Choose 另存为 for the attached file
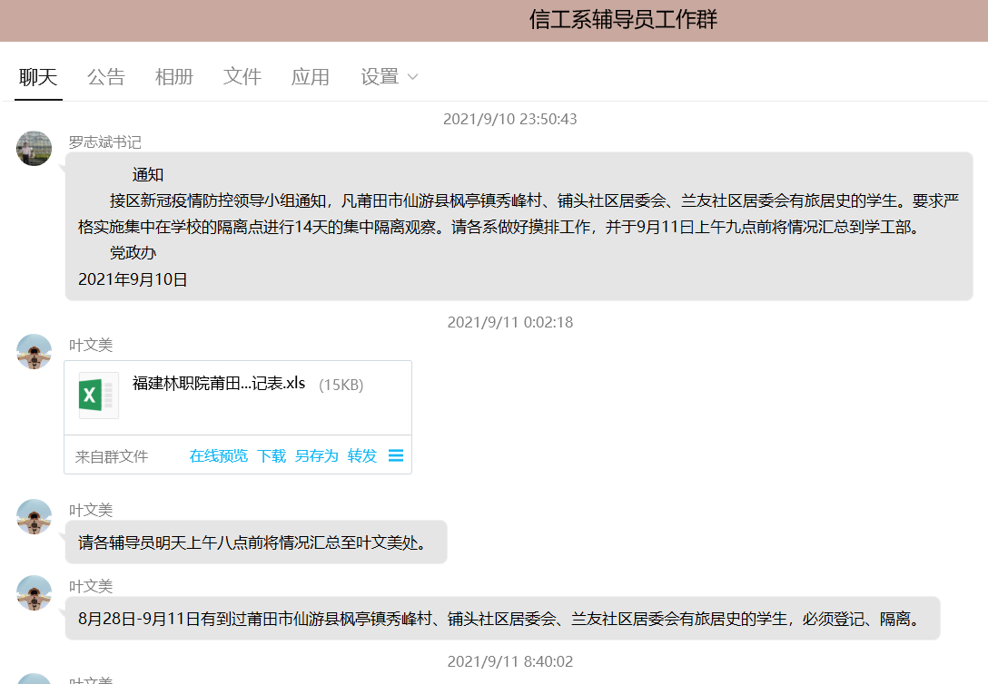Viewport: 988px width, 684px height. point(316,455)
